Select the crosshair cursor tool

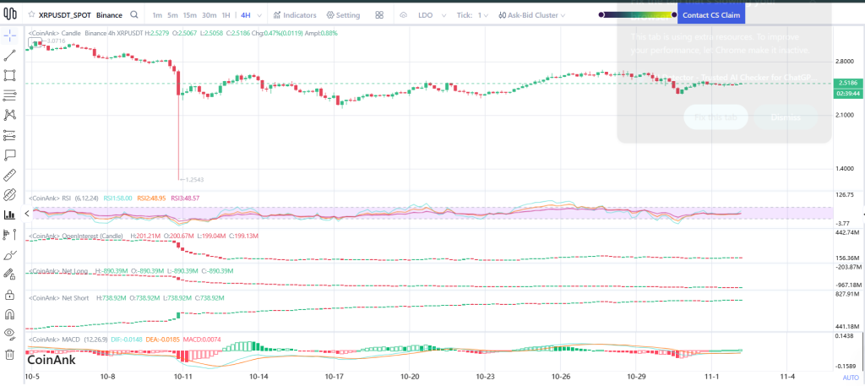(x=10, y=35)
